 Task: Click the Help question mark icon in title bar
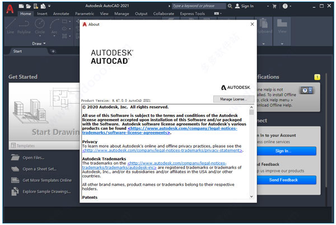point(285,6)
